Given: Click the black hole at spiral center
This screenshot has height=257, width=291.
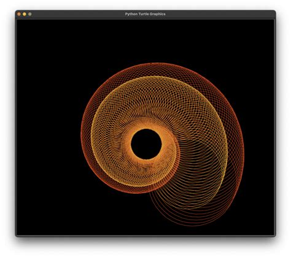Looking at the screenshot, I should pyautogui.click(x=146, y=144).
